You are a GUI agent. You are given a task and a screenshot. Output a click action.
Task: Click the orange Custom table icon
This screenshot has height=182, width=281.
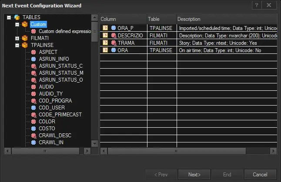25,24
